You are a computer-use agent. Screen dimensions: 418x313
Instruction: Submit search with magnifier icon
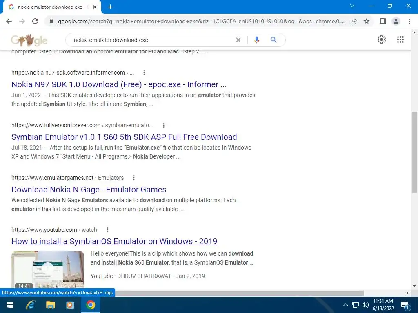point(273,40)
